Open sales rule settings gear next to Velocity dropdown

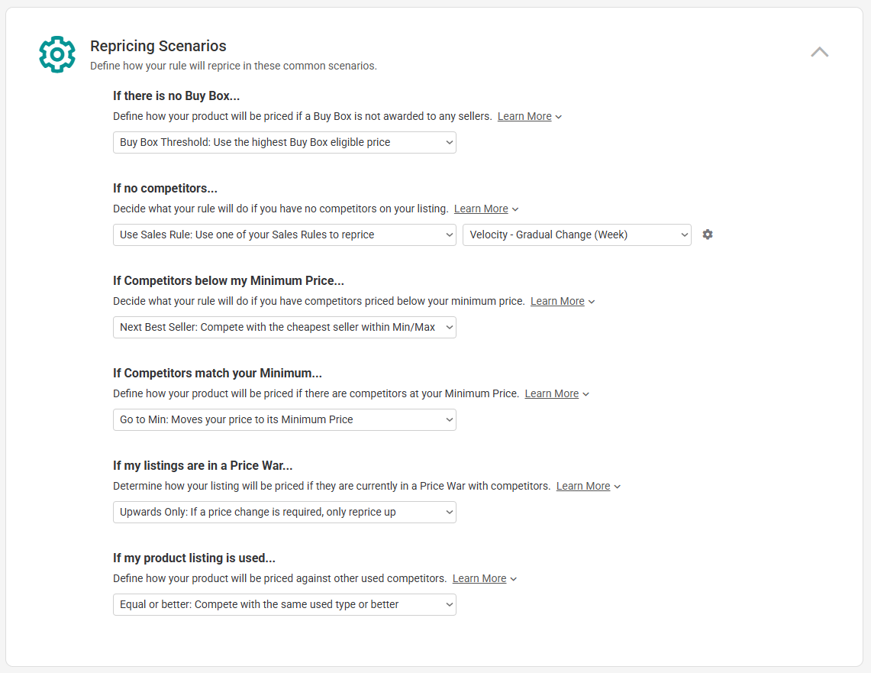point(707,235)
